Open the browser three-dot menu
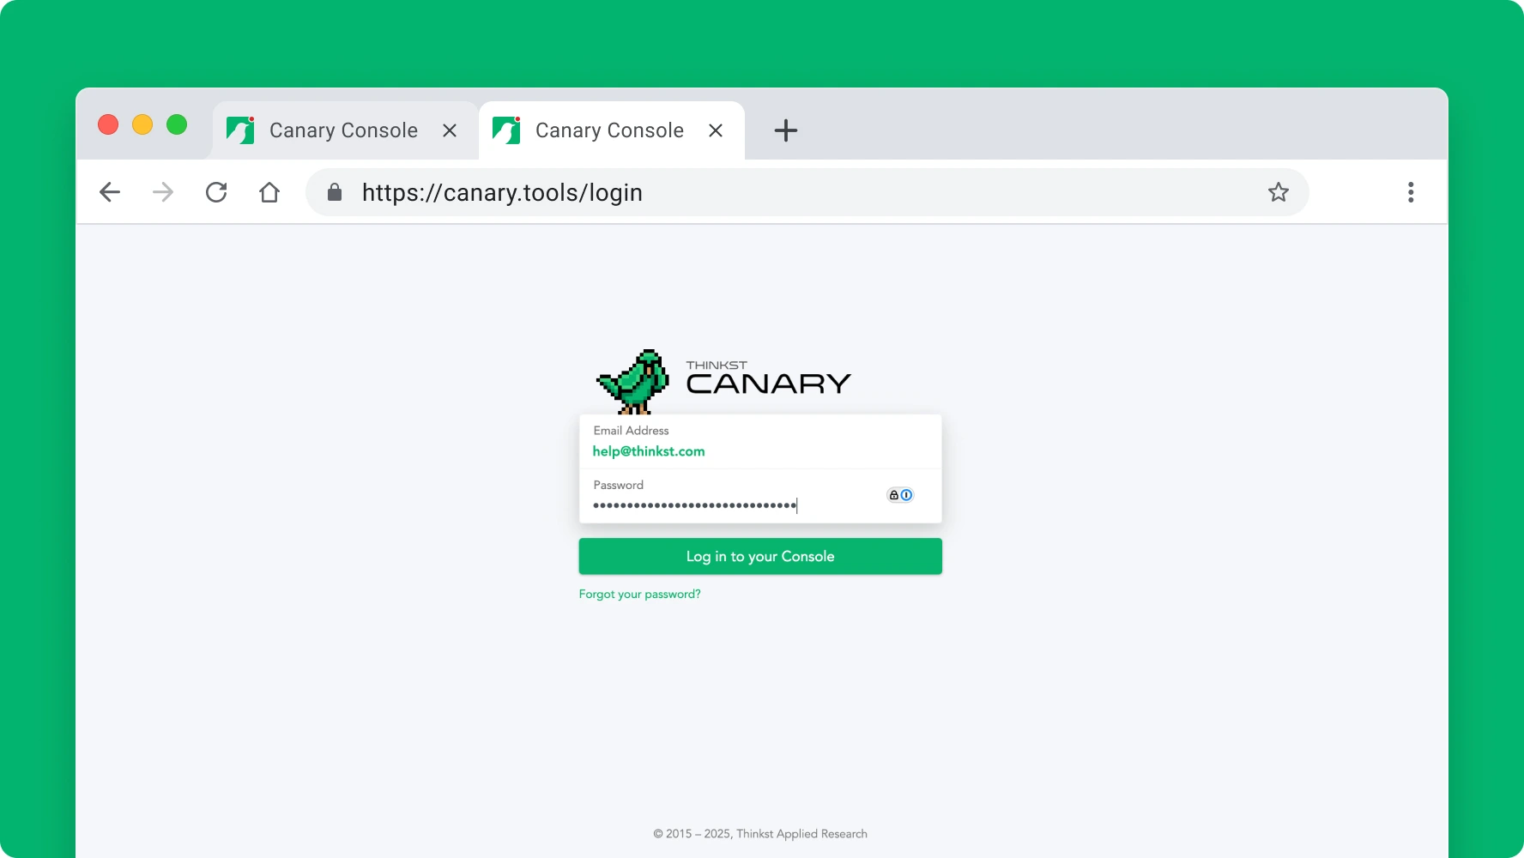This screenshot has width=1524, height=858. 1411,192
